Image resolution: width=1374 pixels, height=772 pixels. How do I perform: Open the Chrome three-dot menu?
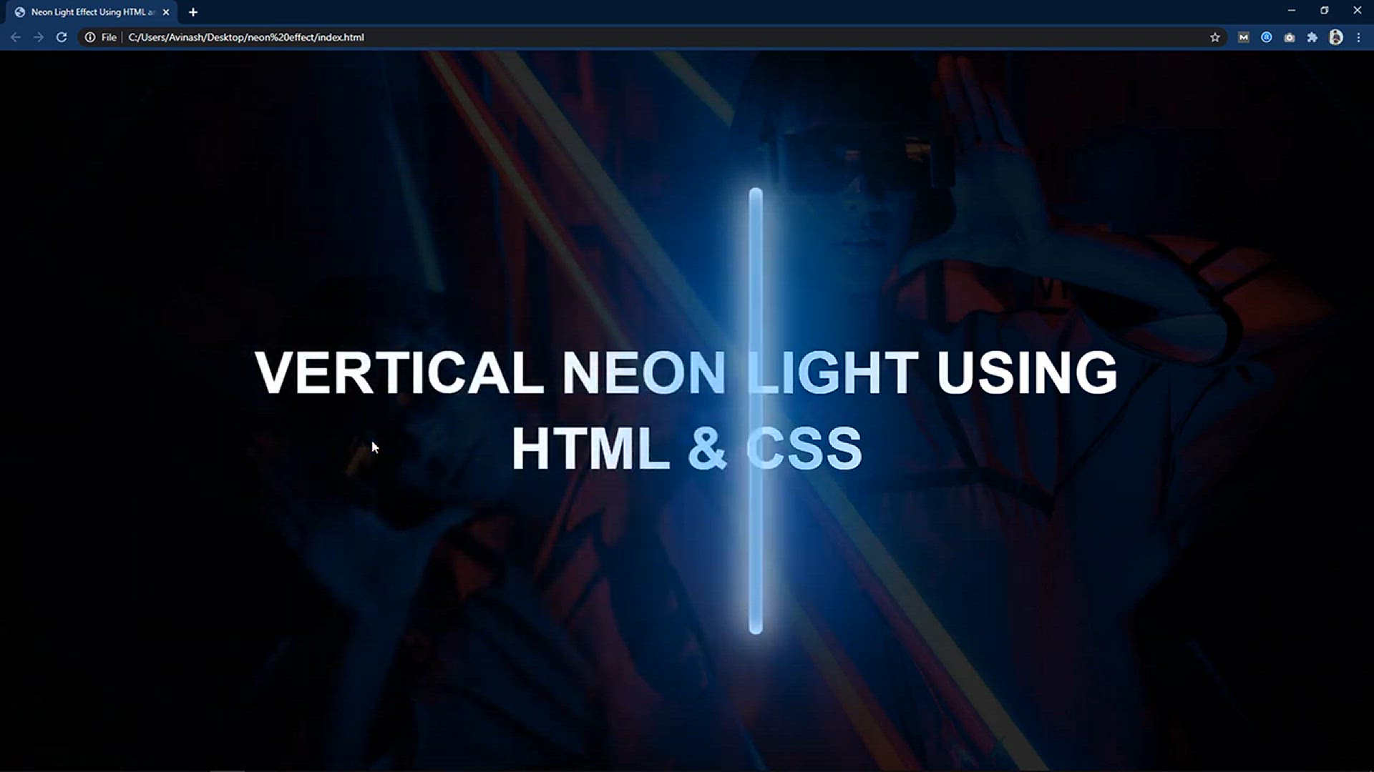pos(1359,37)
